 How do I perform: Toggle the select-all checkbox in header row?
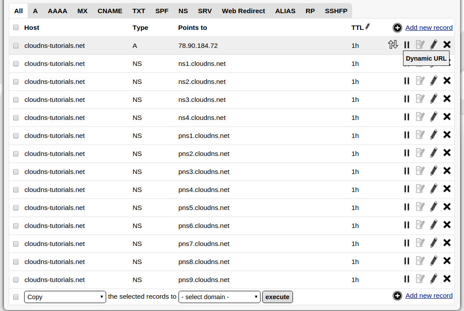click(x=16, y=27)
